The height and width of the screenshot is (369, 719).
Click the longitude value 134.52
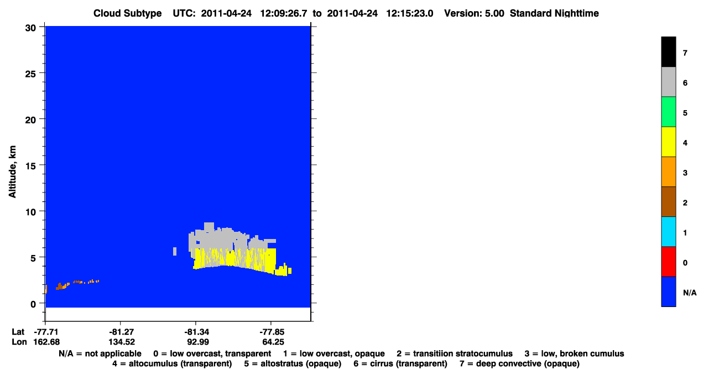tap(121, 342)
